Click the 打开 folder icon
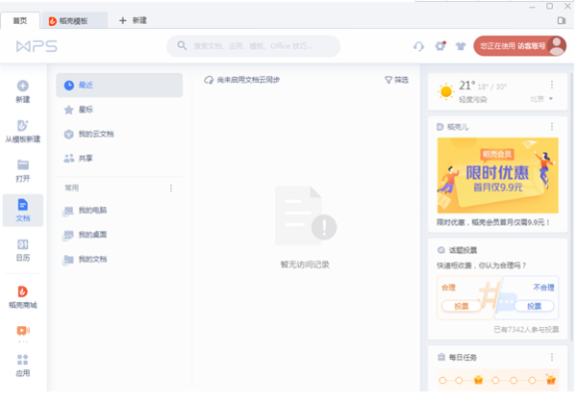 tap(23, 164)
